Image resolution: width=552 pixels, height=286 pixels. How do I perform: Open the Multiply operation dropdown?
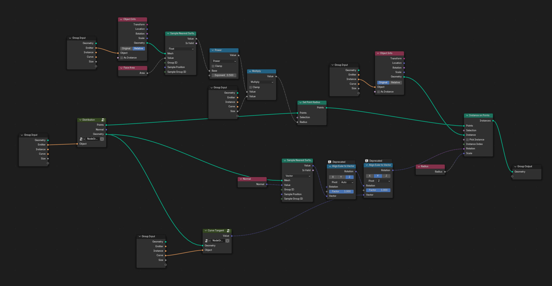point(262,82)
